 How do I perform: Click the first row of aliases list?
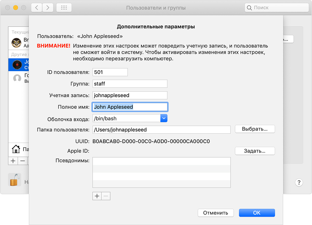161,161
